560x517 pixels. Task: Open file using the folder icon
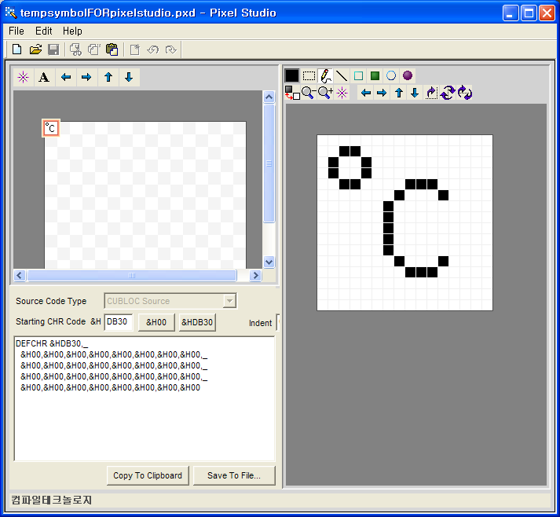coord(35,49)
